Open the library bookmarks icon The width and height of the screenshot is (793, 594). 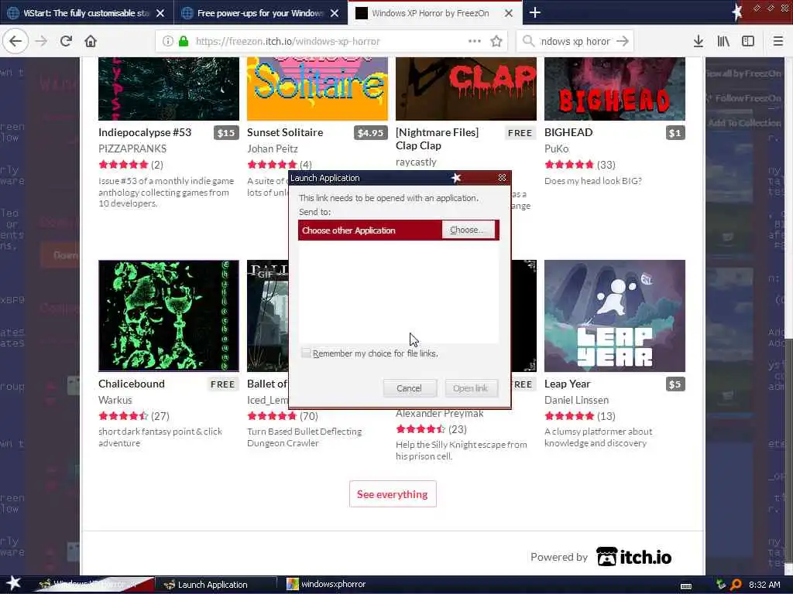(723, 42)
